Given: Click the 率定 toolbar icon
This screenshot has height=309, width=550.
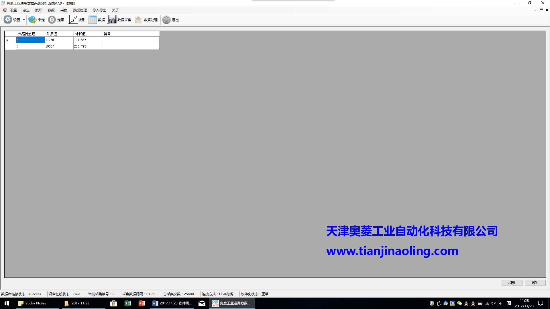Looking at the screenshot, I should pyautogui.click(x=32, y=20).
